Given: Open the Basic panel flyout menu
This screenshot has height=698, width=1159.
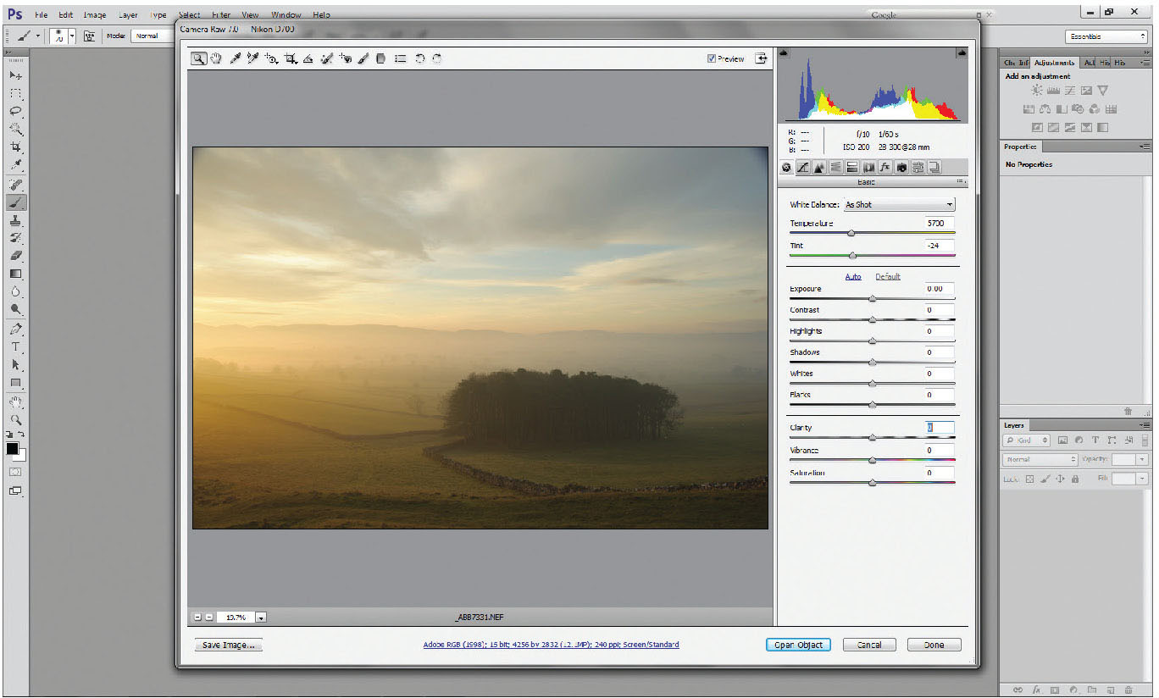Looking at the screenshot, I should pyautogui.click(x=961, y=182).
